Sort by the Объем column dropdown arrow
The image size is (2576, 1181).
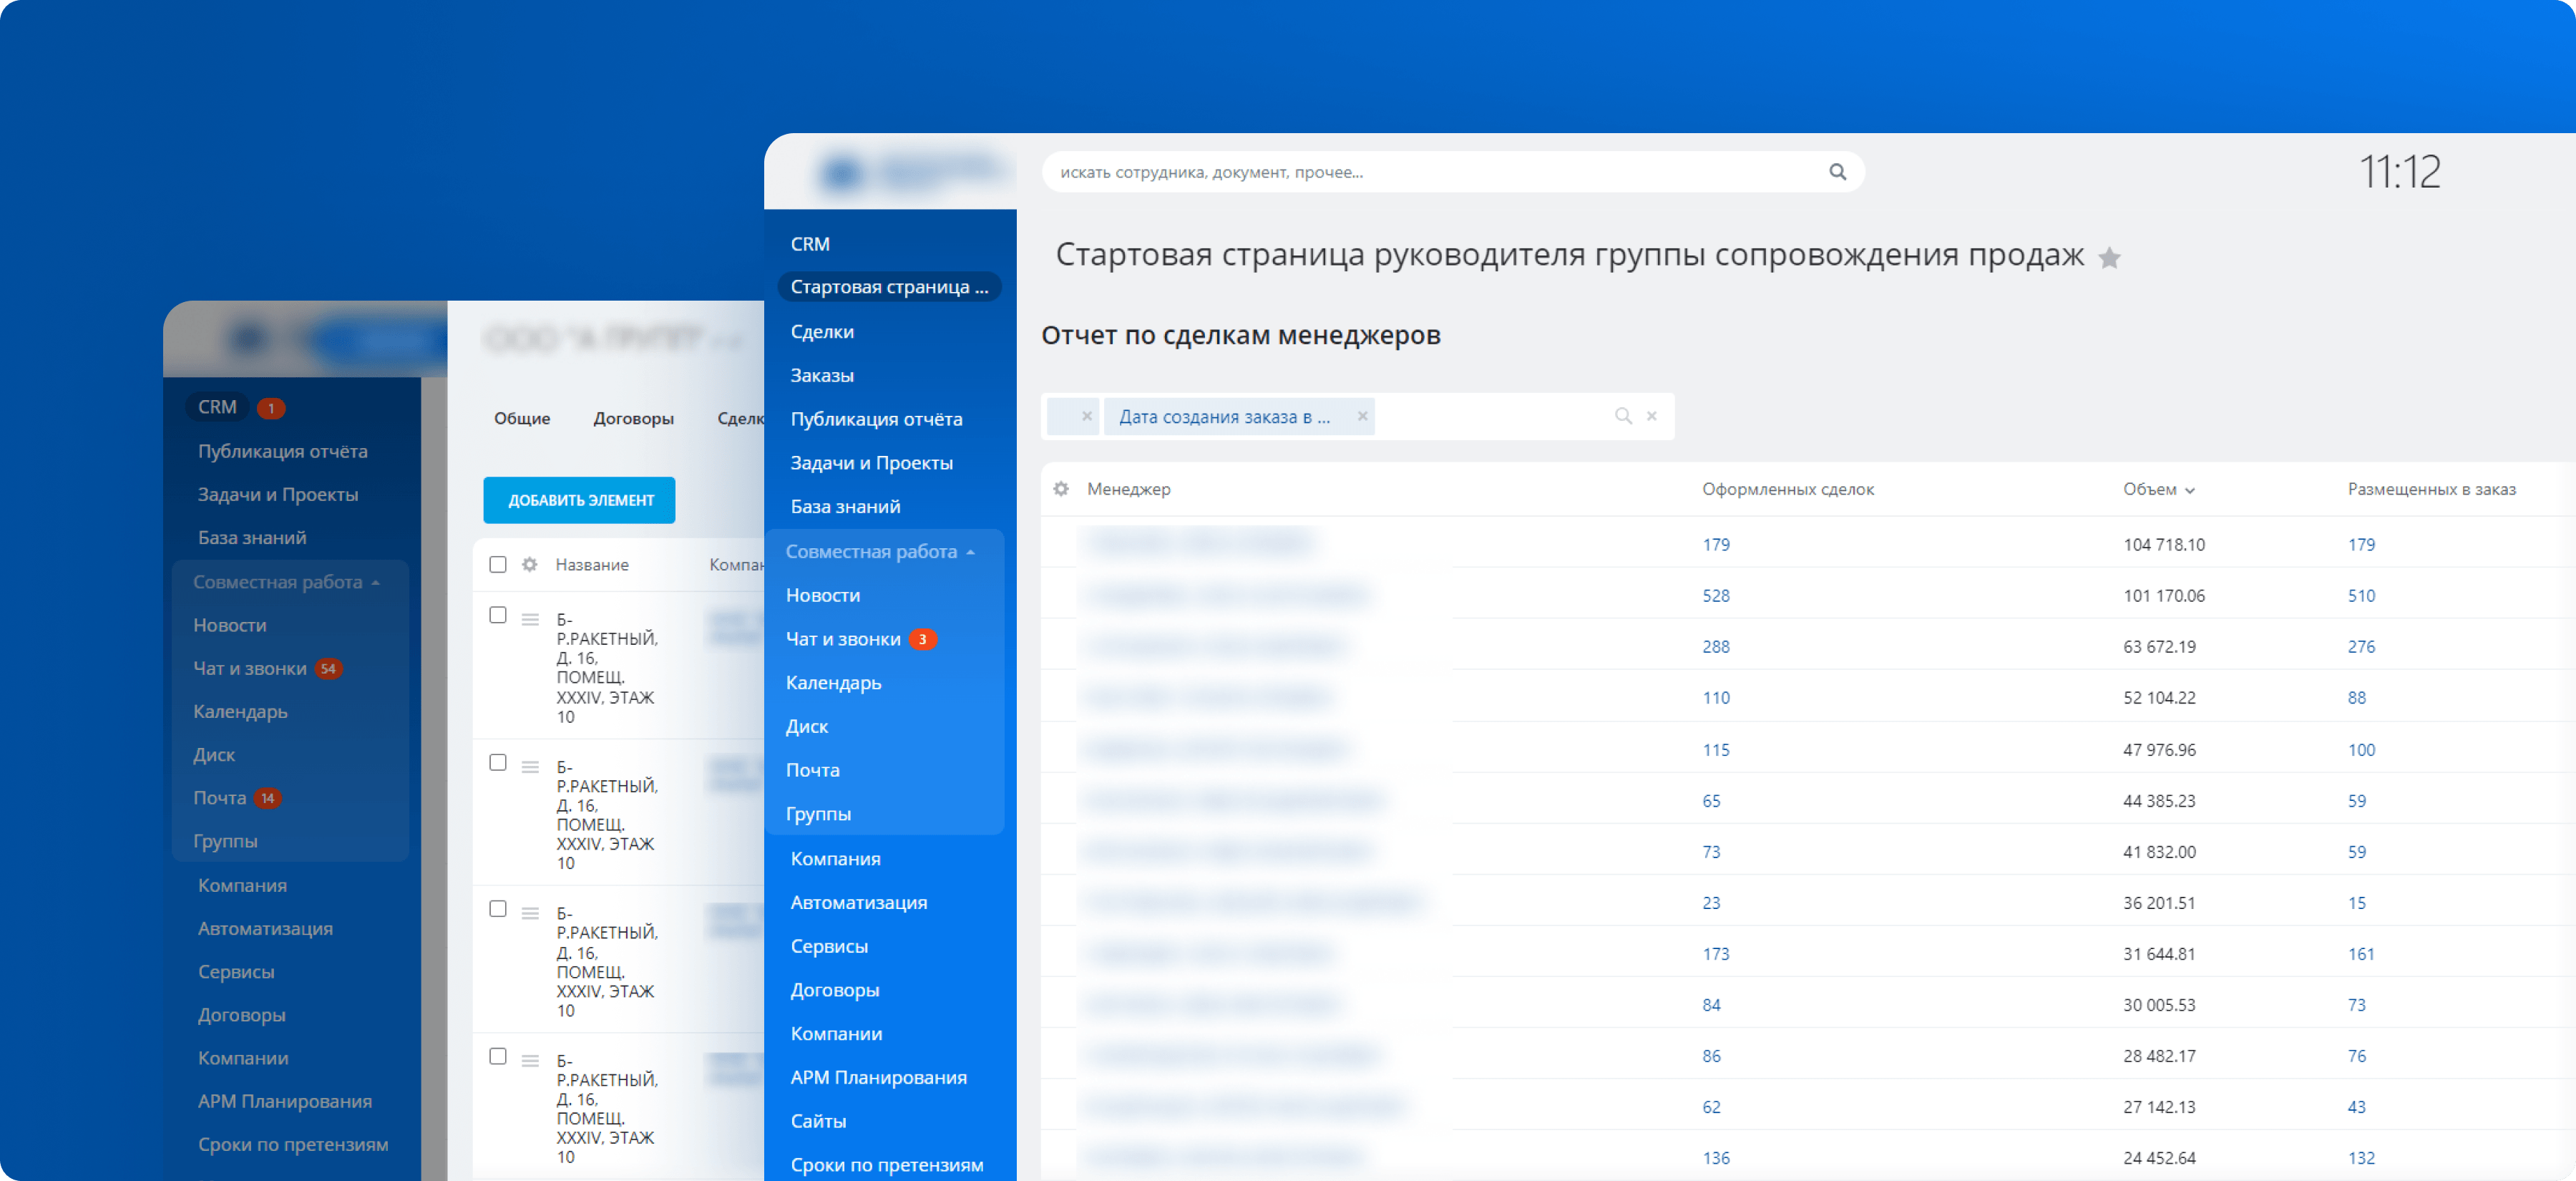point(2189,490)
